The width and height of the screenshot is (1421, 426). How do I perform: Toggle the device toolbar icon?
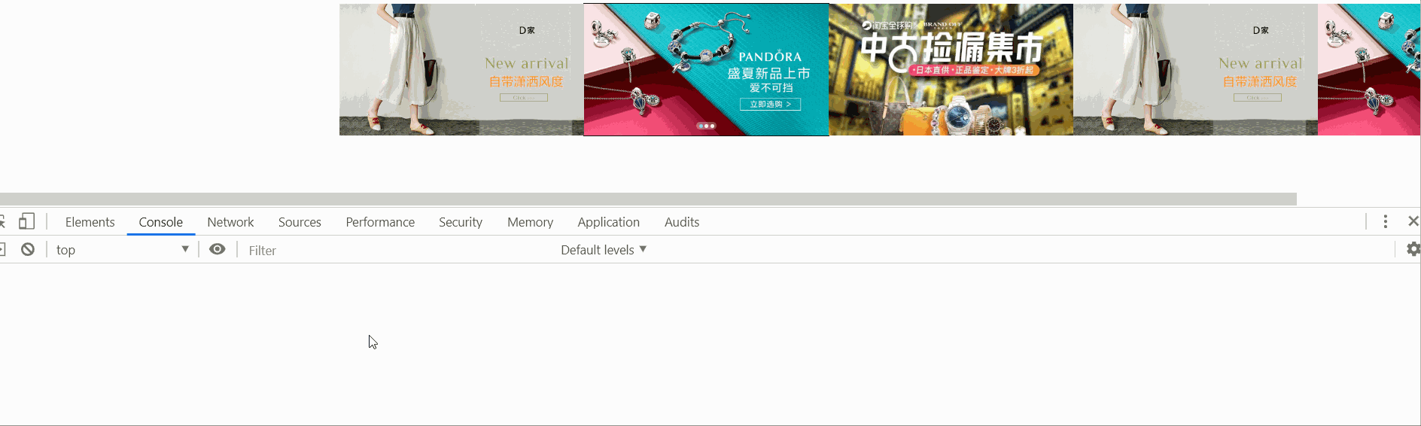(x=26, y=221)
